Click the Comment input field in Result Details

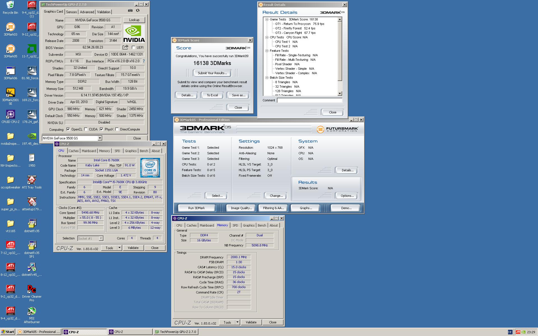coord(310,100)
